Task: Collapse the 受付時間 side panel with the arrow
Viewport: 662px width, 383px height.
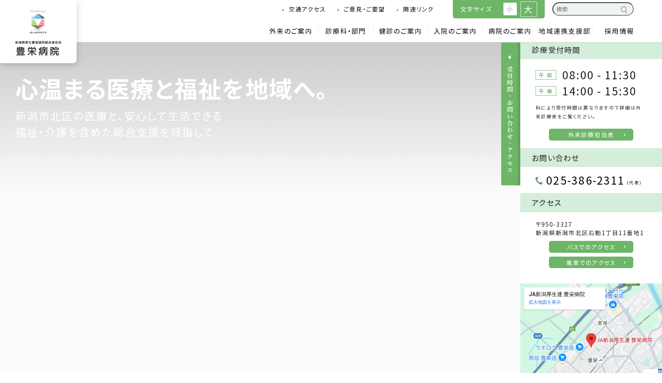Action: click(510, 57)
